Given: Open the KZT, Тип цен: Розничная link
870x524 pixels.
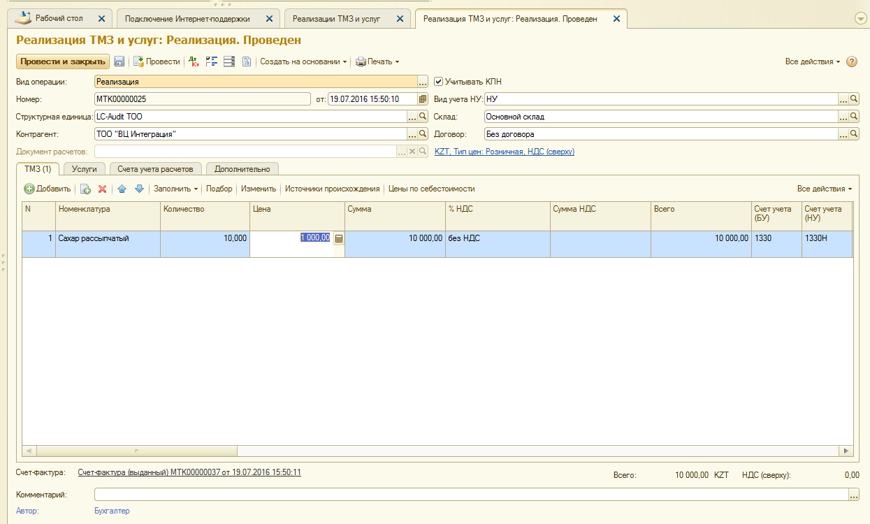Looking at the screenshot, I should (505, 152).
